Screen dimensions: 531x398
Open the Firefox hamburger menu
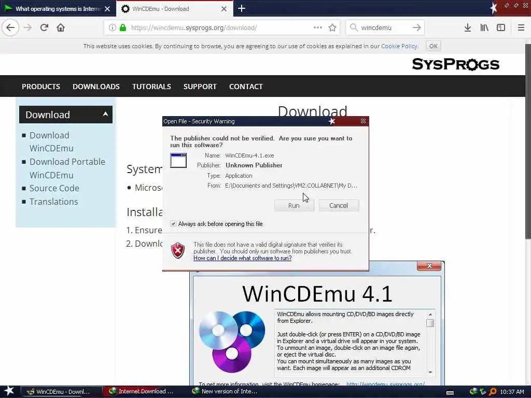[521, 27]
